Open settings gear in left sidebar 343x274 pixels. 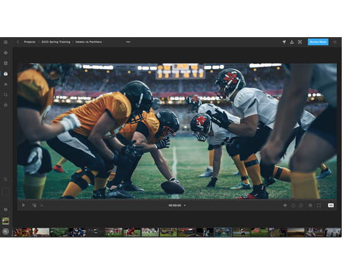(x=6, y=105)
